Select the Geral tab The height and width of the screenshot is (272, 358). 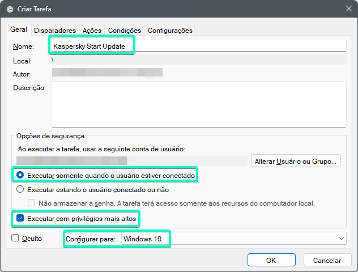point(19,29)
